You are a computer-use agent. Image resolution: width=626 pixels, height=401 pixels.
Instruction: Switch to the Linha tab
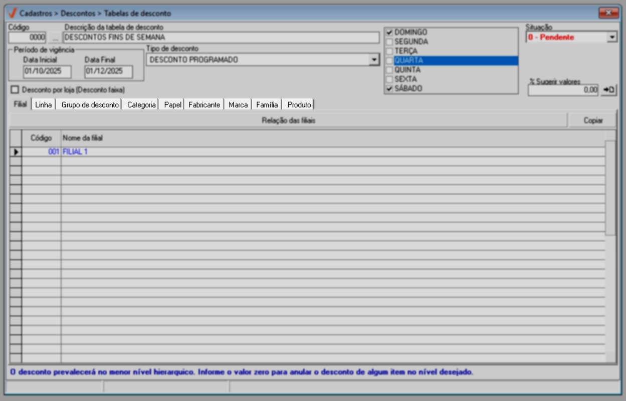coord(44,105)
